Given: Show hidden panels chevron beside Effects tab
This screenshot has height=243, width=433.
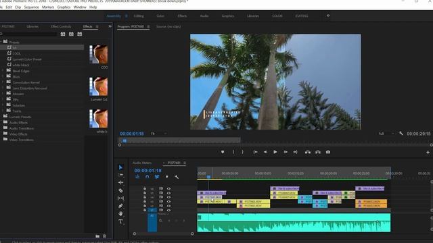Looking at the screenshot, I should [x=110, y=26].
